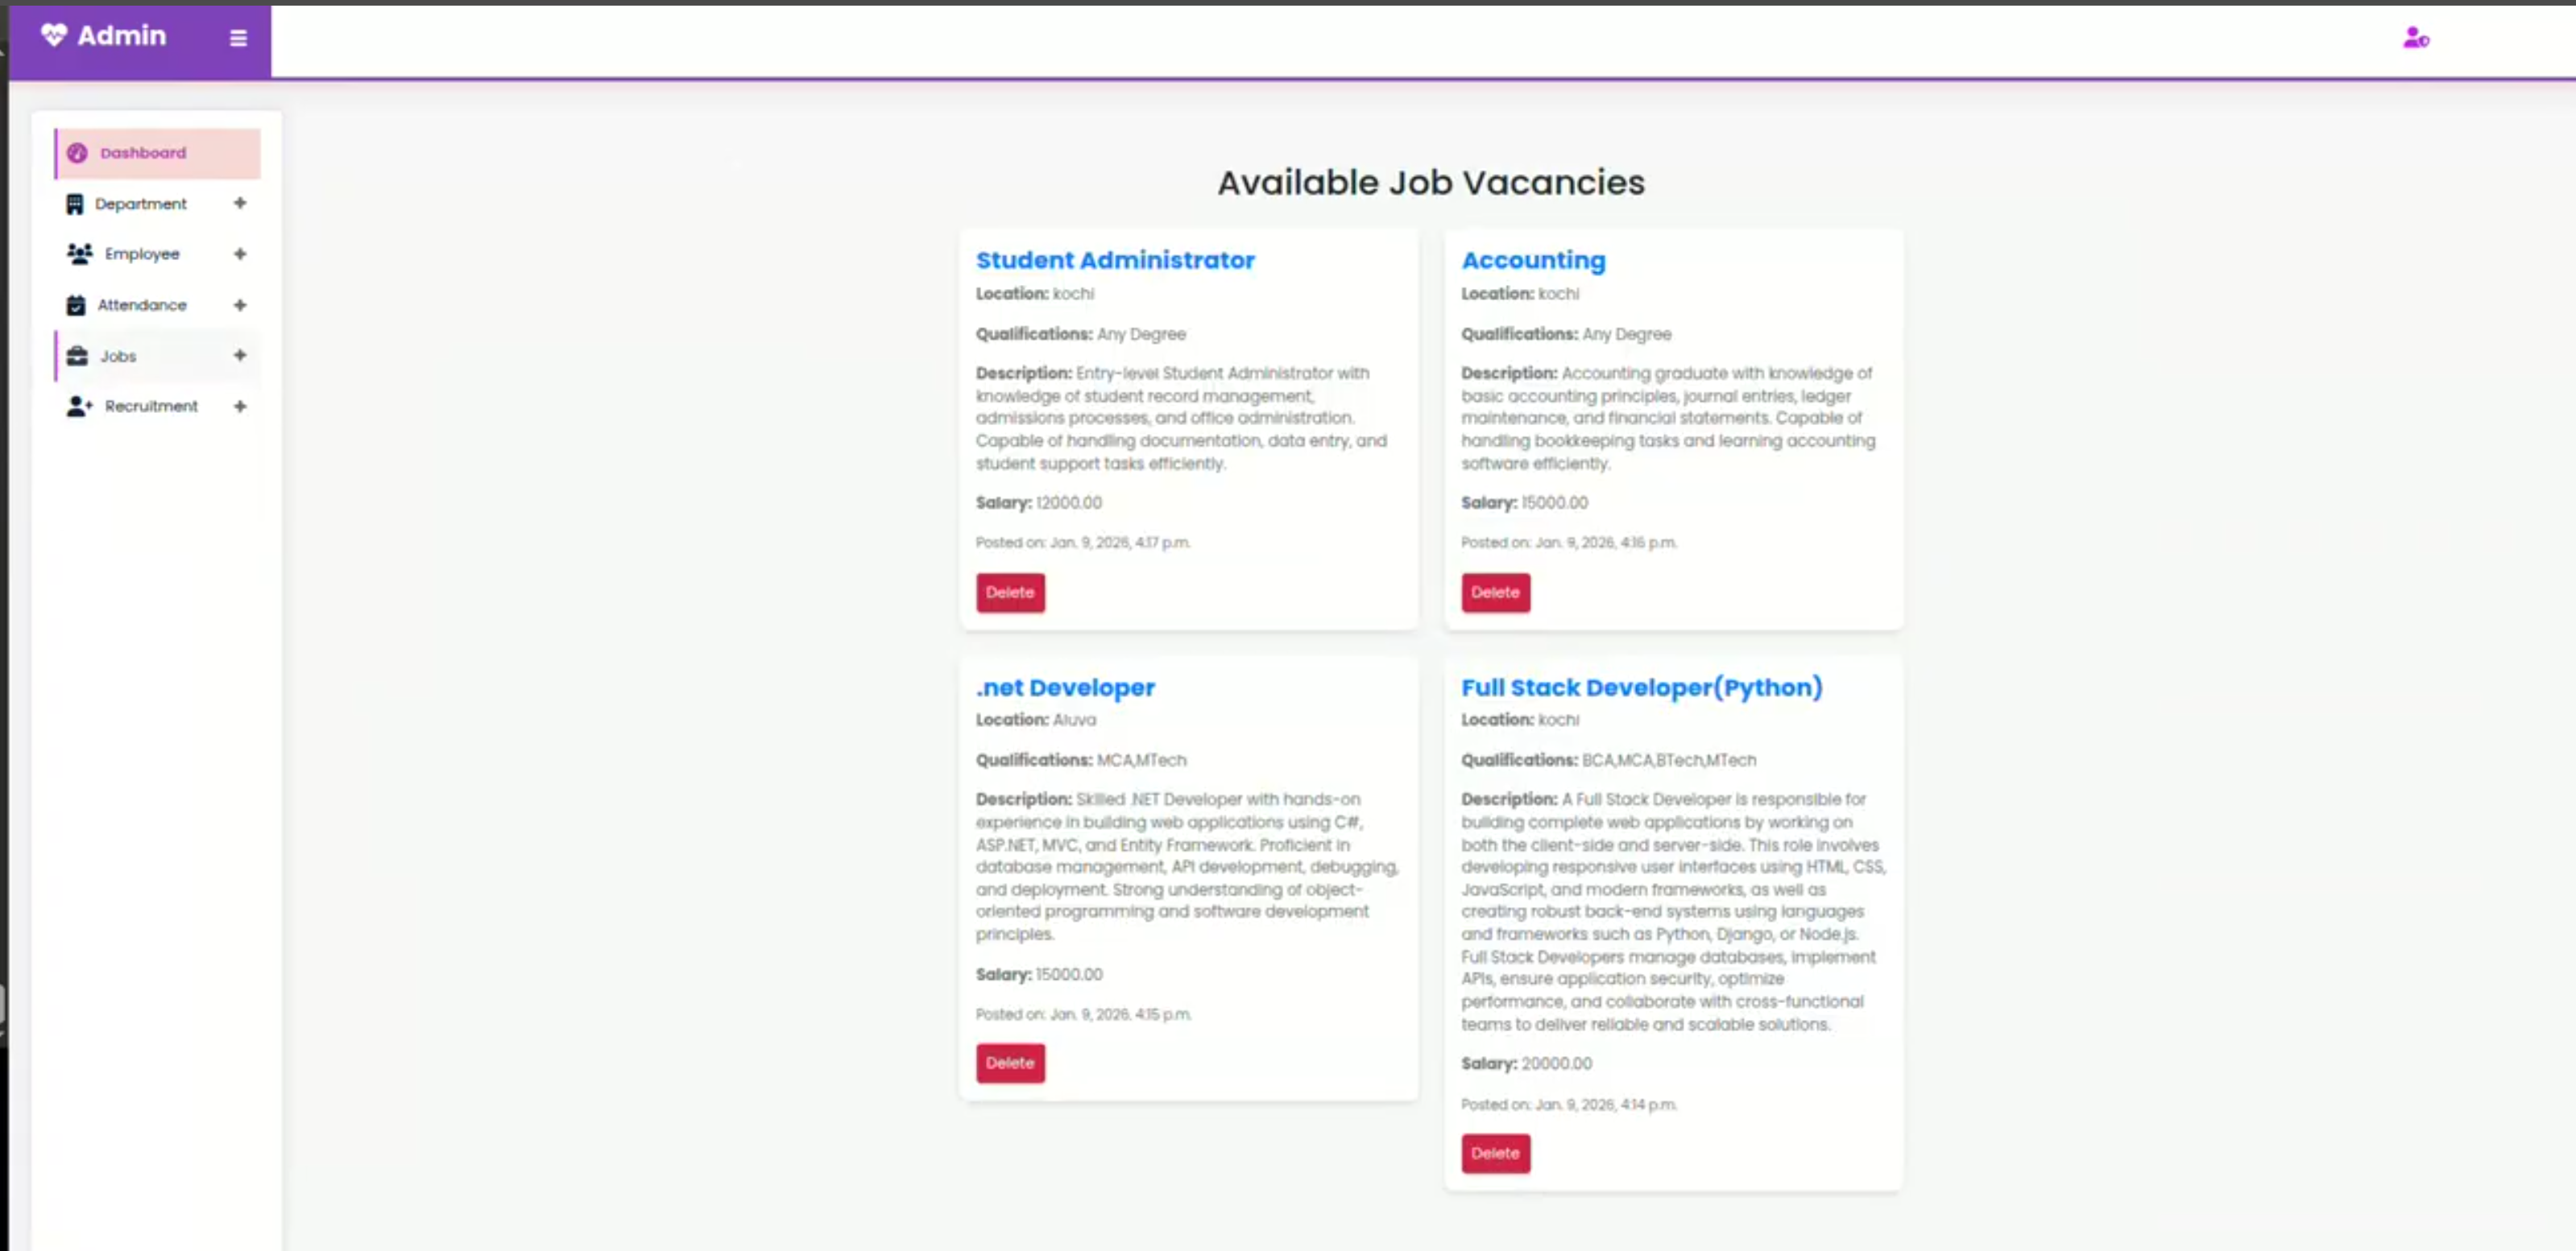This screenshot has height=1251, width=2576.
Task: Delete the Full Stack Developer(Python) job
Action: click(1495, 1153)
